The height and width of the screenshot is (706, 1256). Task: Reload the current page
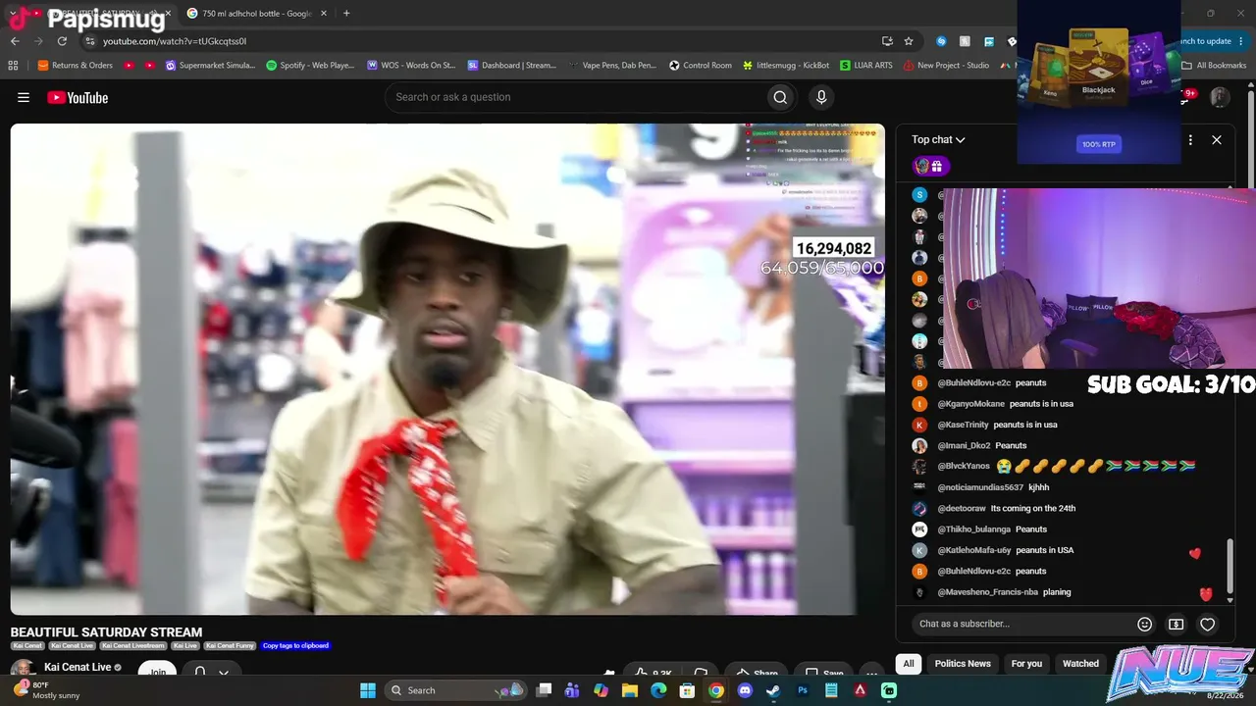(x=62, y=41)
